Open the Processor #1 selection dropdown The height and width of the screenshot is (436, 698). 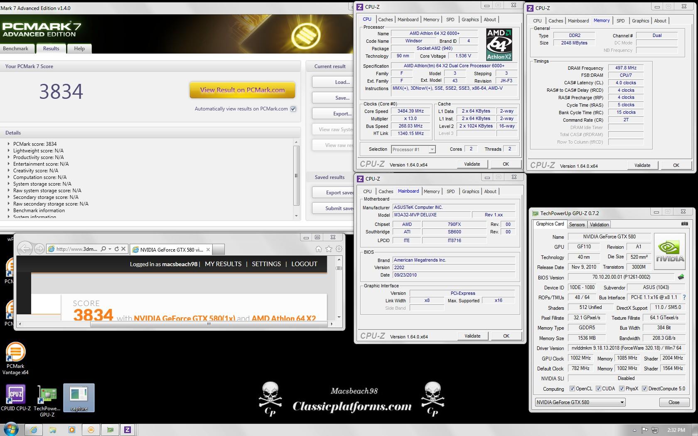coord(413,149)
